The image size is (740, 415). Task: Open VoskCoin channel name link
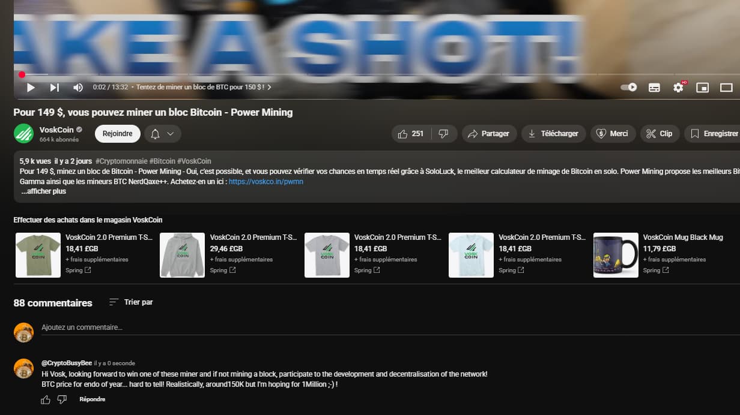coord(56,130)
